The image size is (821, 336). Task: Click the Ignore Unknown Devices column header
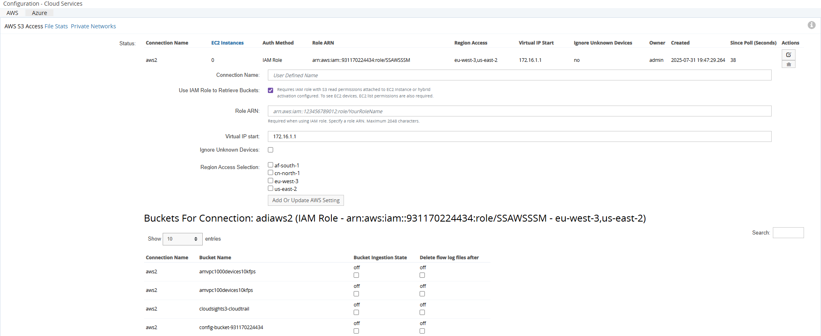pyautogui.click(x=603, y=43)
